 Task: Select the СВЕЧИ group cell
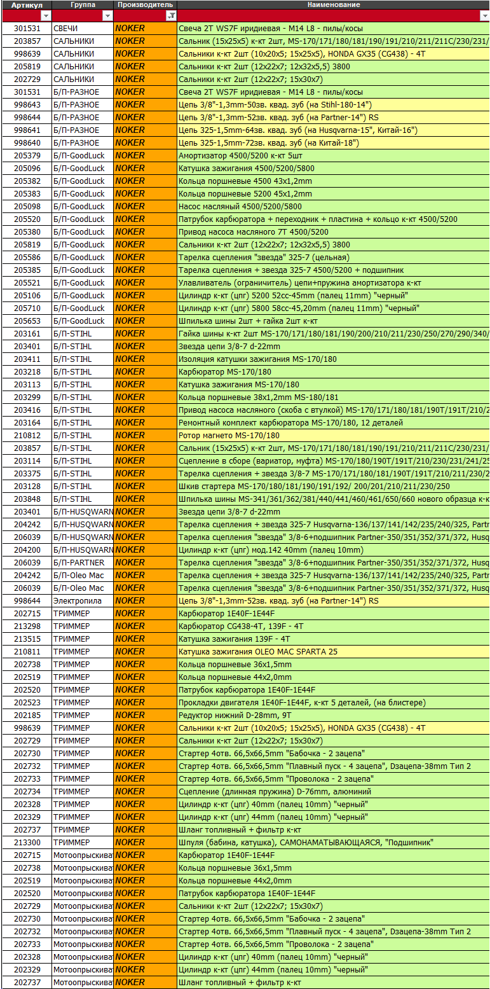pyautogui.click(x=83, y=29)
